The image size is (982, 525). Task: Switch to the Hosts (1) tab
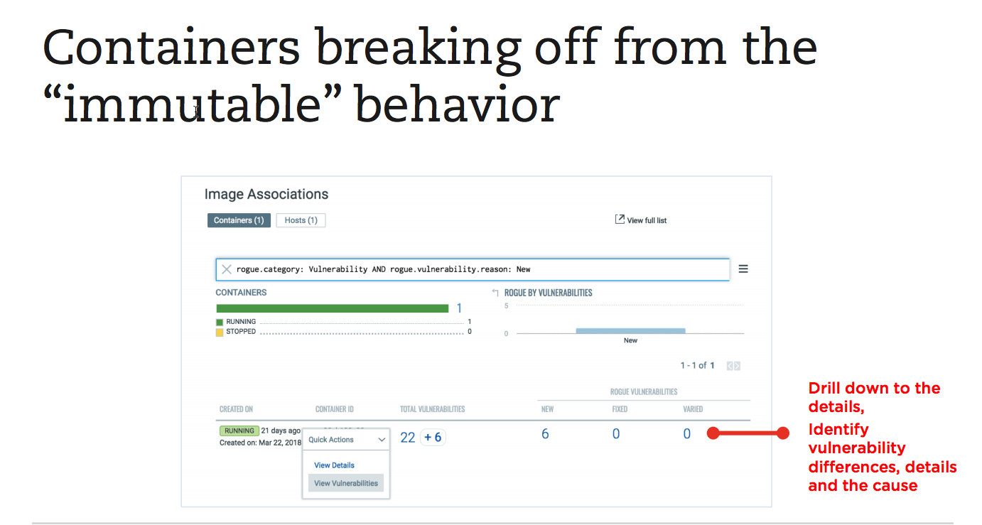(301, 220)
